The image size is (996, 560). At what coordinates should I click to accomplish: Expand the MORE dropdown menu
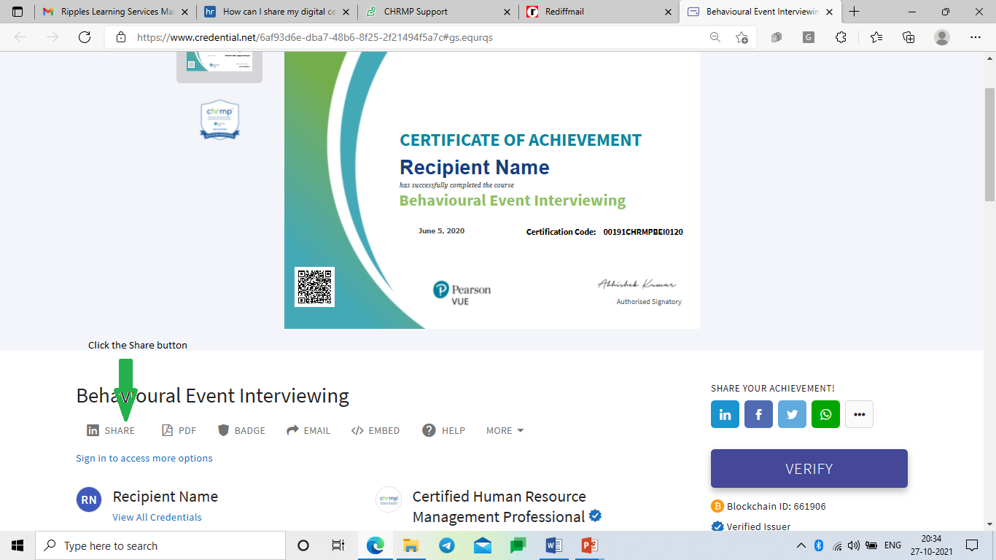pos(505,430)
